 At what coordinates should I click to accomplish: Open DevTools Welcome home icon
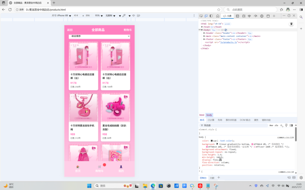coord(218,16)
